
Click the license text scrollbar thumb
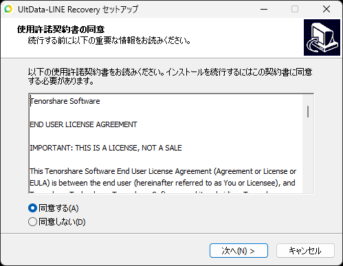tap(308, 112)
